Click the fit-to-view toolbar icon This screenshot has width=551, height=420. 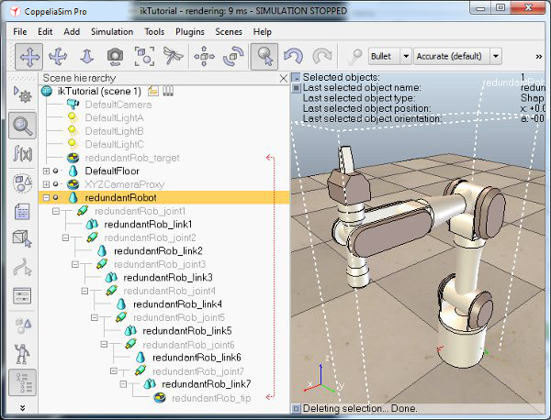pos(144,56)
